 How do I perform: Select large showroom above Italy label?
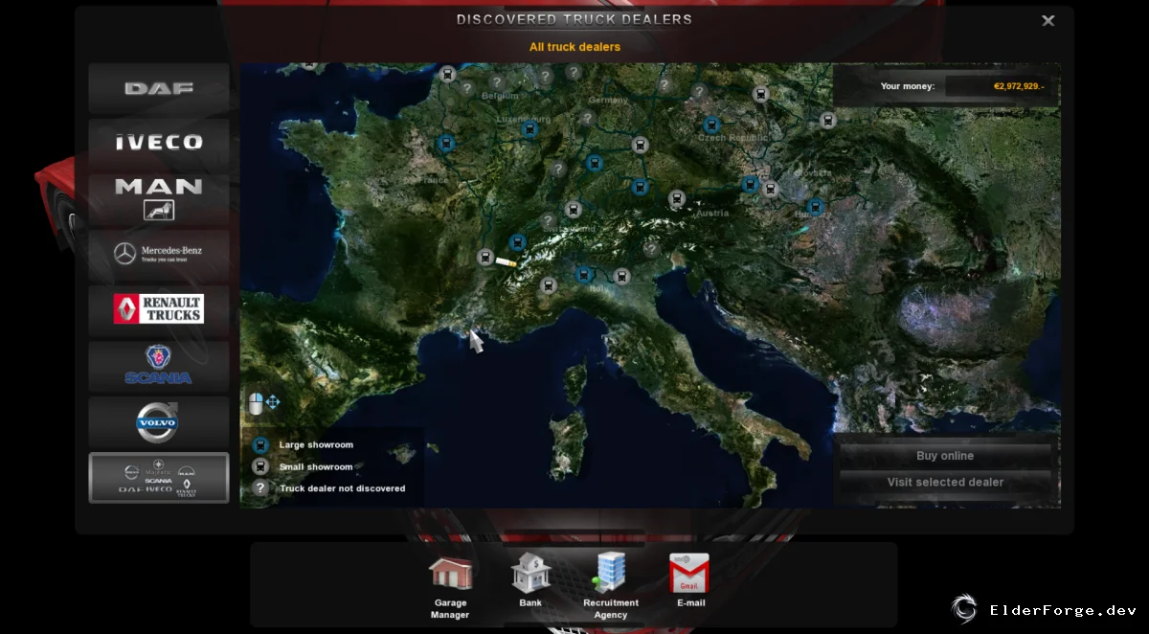(x=583, y=274)
